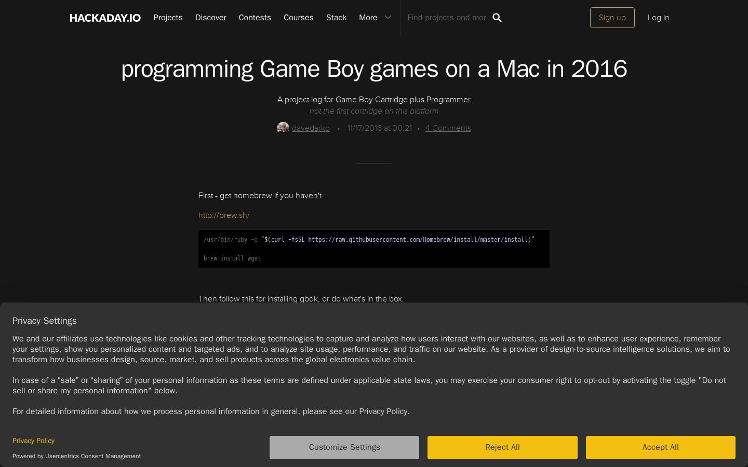The height and width of the screenshot is (467, 748).
Task: Navigate to Courses
Action: 299,18
